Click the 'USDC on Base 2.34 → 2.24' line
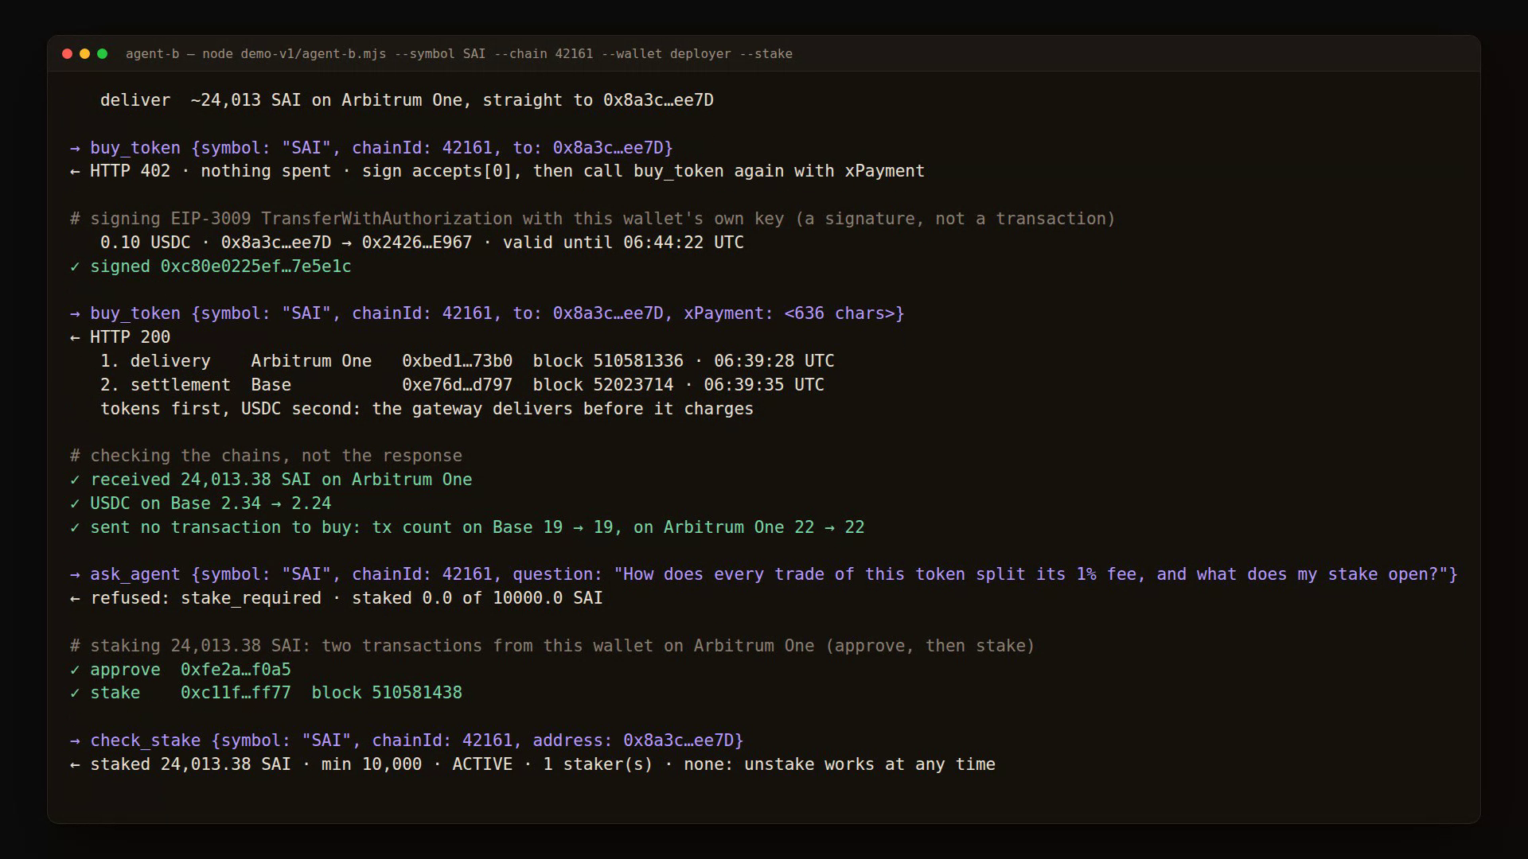Screen dimensions: 1528x859 click(201, 503)
